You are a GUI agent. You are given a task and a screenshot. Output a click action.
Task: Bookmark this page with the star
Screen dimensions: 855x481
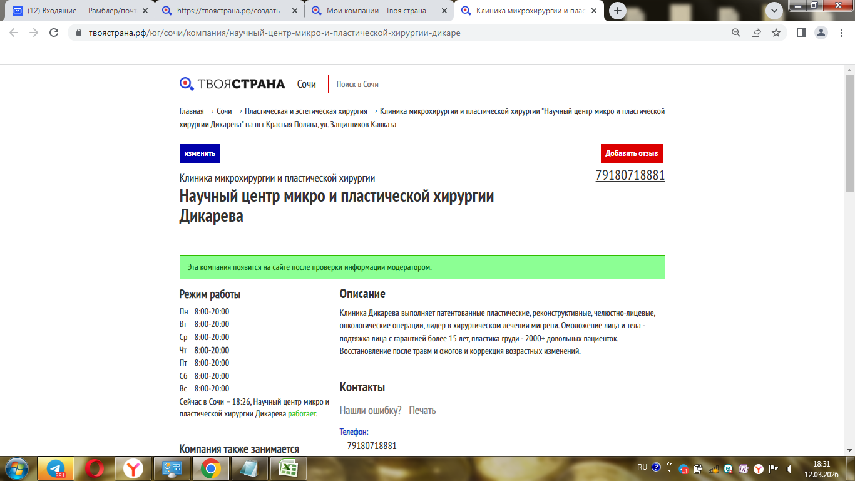[x=776, y=33]
